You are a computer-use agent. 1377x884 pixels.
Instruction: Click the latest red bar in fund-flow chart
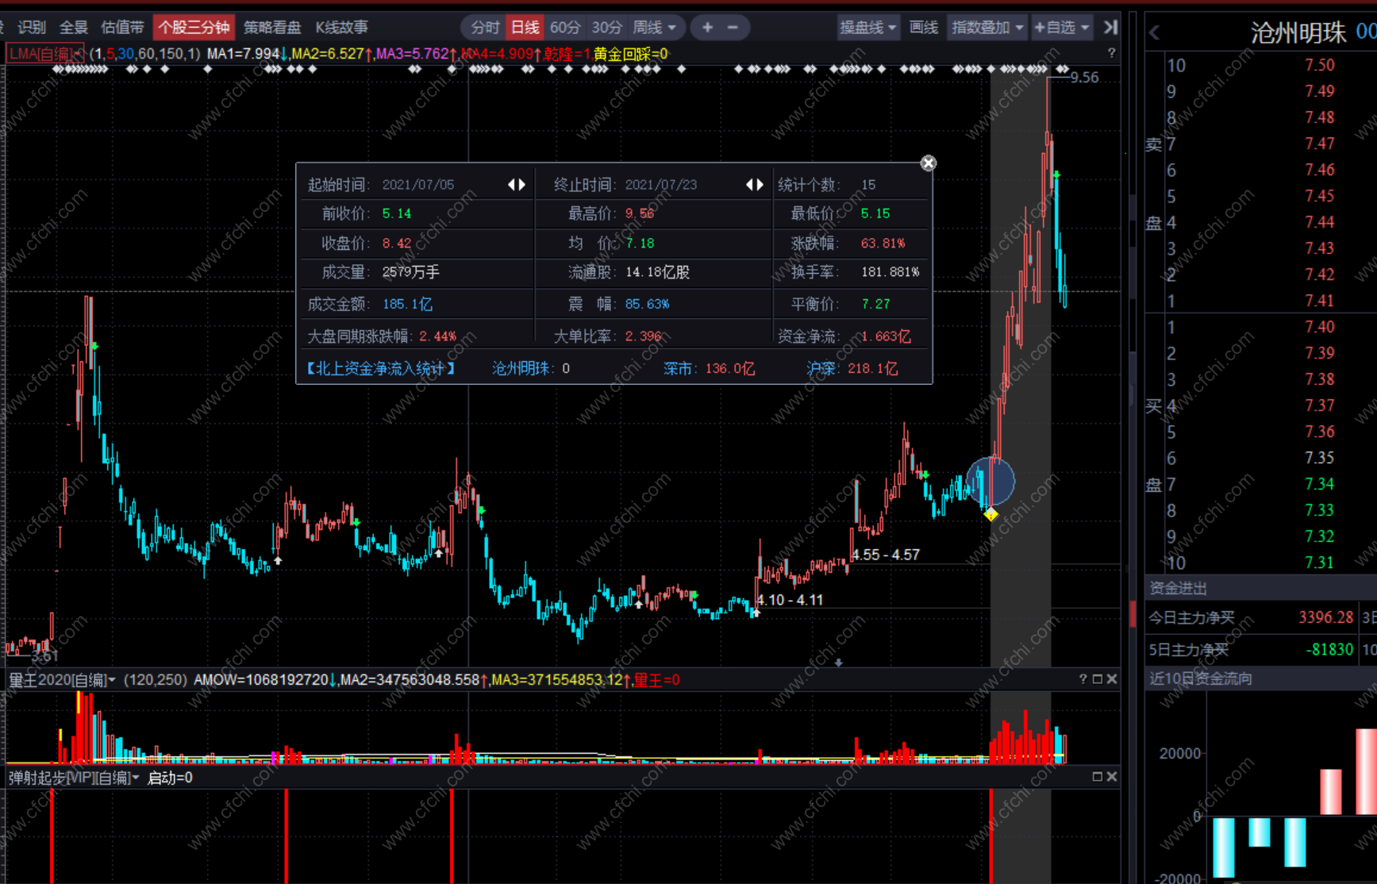point(1366,771)
